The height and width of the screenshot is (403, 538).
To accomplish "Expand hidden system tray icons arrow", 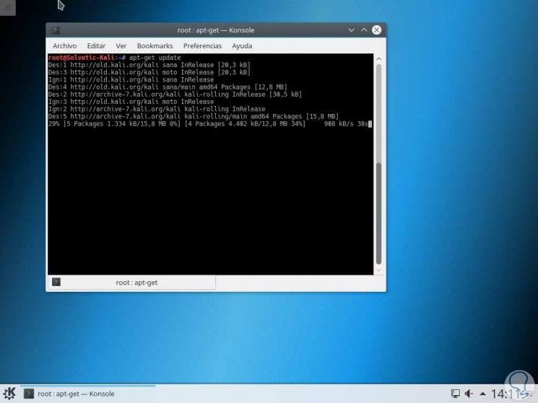I will [483, 394].
